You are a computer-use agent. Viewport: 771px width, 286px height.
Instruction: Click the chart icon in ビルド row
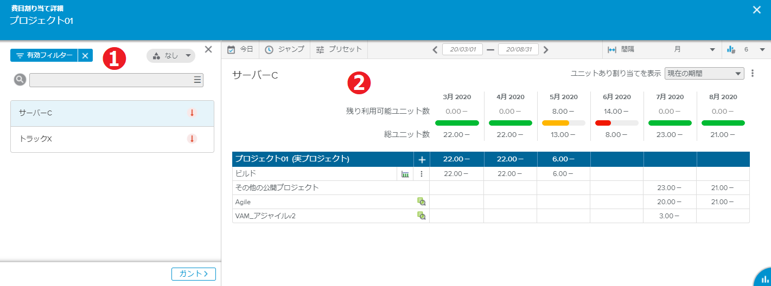pos(405,174)
